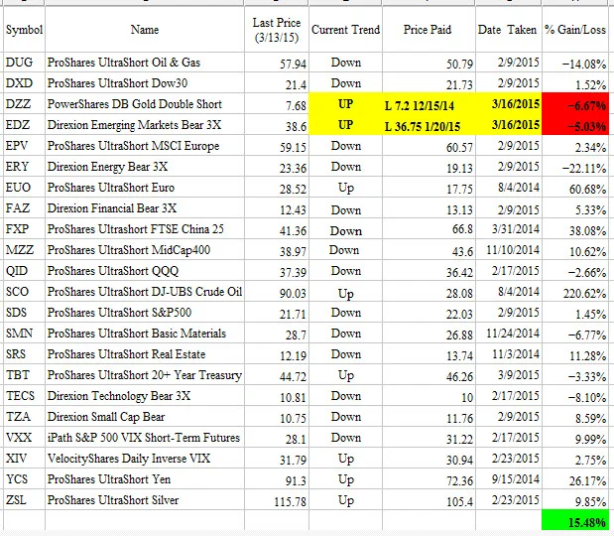The width and height of the screenshot is (614, 536).
Task: Click the SRS symbol cell
Action: [24, 354]
